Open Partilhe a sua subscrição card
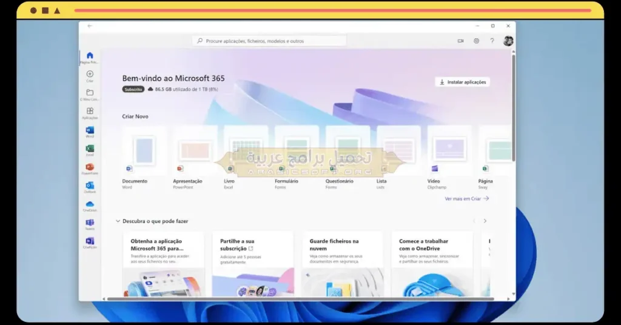The image size is (621, 325). 253,264
